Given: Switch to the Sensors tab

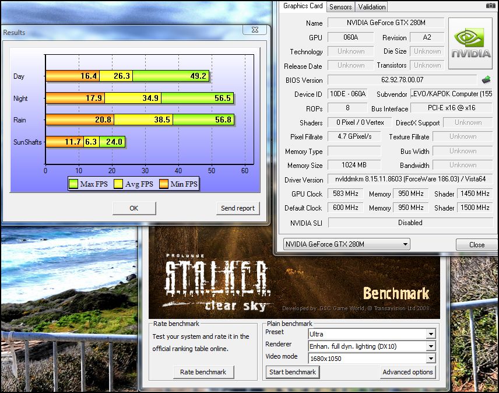Looking at the screenshot, I should tap(340, 7).
